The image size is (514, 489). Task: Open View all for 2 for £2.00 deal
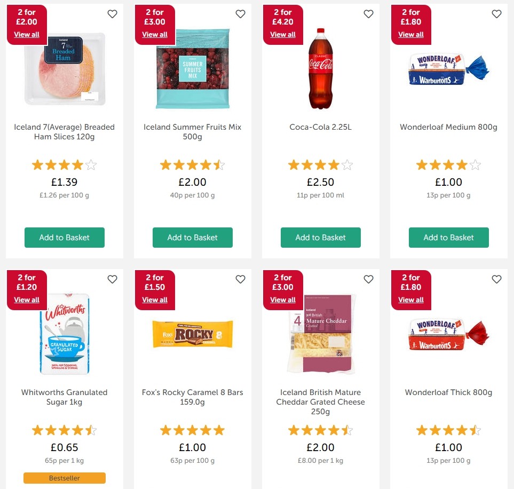pos(27,34)
